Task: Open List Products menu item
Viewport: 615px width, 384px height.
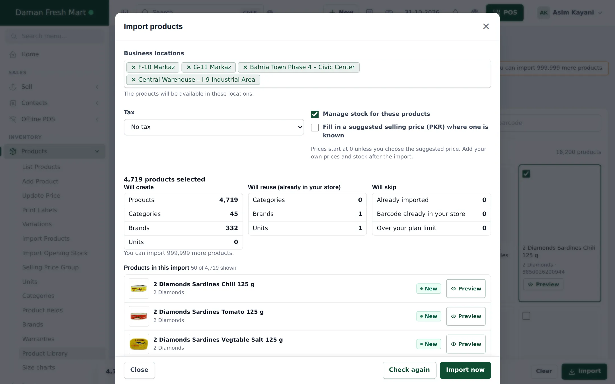Action: pyautogui.click(x=41, y=167)
